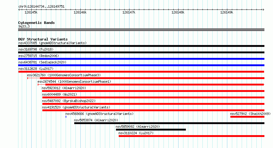Select the red nsv5923012 Almarri2020 bar

[153, 91]
